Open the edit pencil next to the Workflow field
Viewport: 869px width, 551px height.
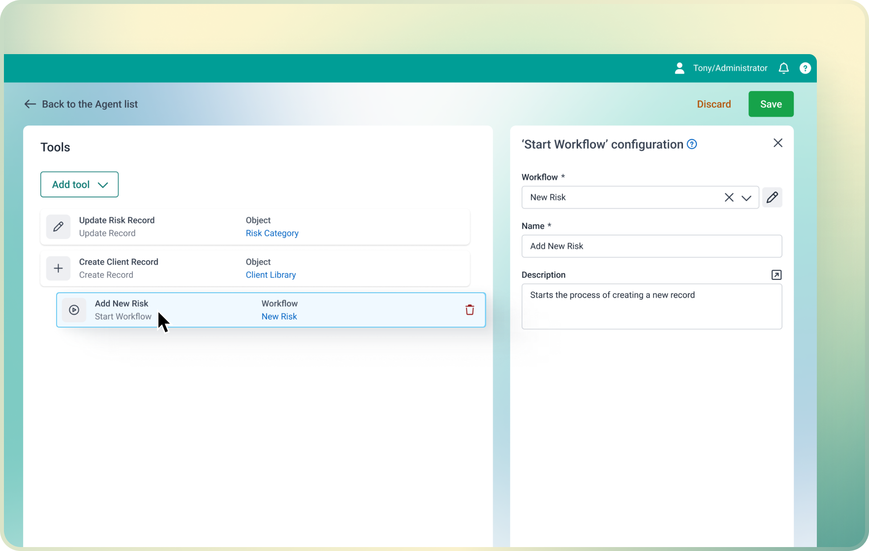[772, 197]
